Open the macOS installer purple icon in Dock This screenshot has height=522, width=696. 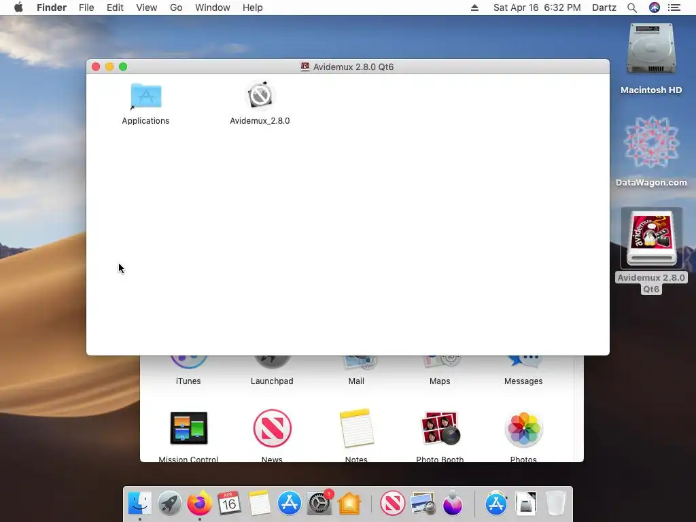(452, 503)
